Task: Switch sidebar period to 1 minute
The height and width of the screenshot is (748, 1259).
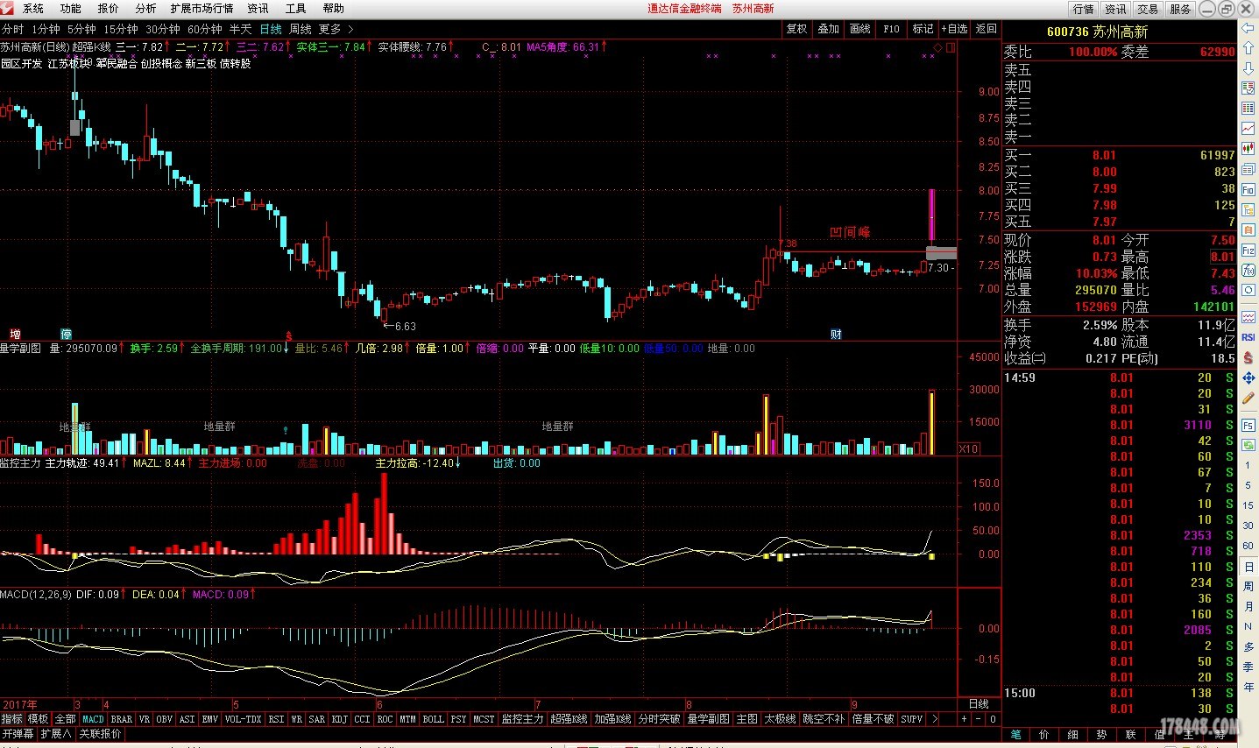Action: pyautogui.click(x=1248, y=465)
